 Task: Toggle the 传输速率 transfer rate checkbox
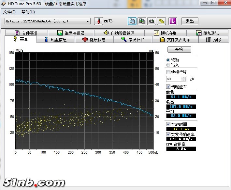coord(168,87)
